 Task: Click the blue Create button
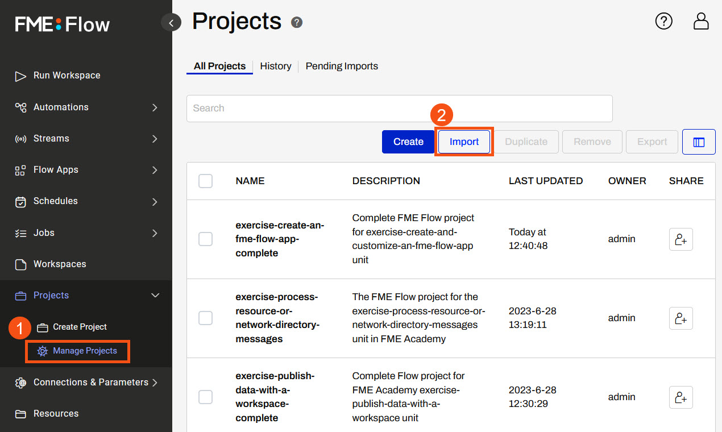(x=408, y=142)
